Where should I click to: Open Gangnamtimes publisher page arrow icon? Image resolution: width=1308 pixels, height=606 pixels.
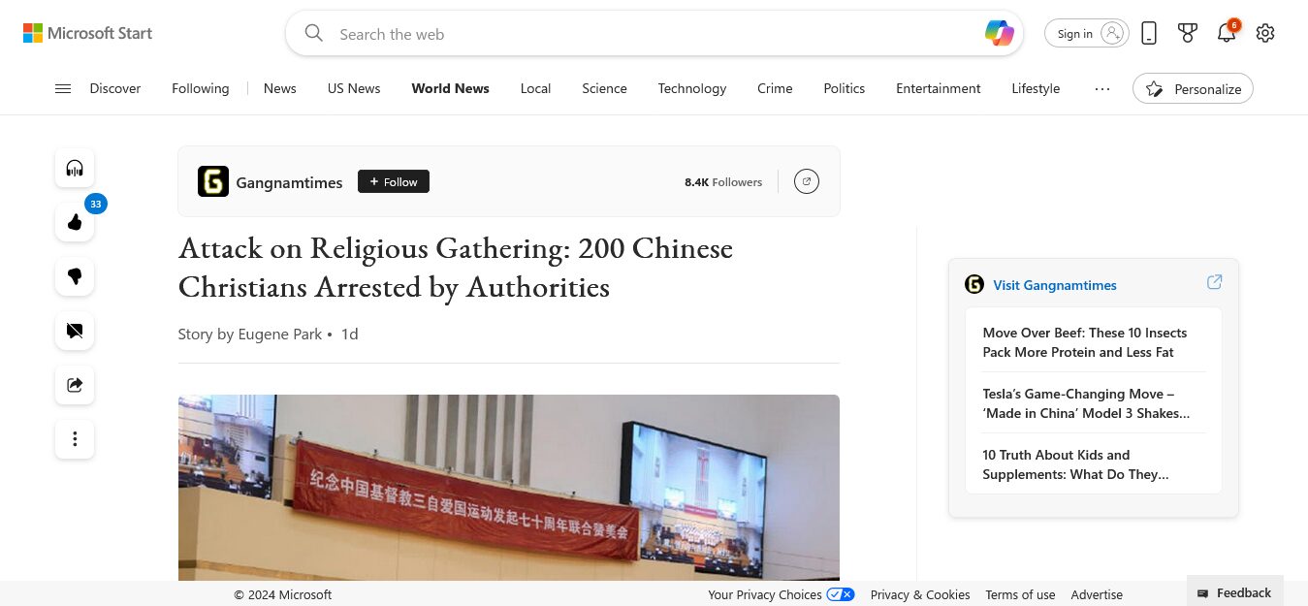point(807,181)
